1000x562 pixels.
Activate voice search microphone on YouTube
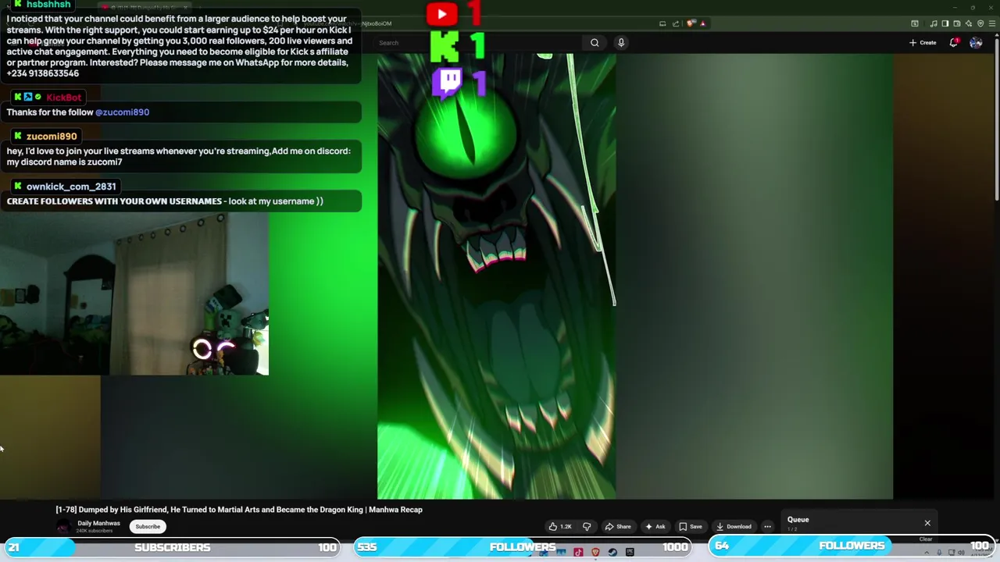(x=621, y=43)
